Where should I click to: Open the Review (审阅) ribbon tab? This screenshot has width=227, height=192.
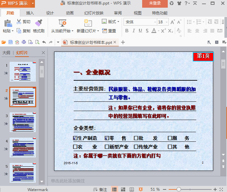coord(118,13)
